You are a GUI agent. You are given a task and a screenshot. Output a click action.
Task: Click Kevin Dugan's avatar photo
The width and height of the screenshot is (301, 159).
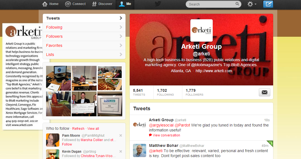[x=53, y=154]
